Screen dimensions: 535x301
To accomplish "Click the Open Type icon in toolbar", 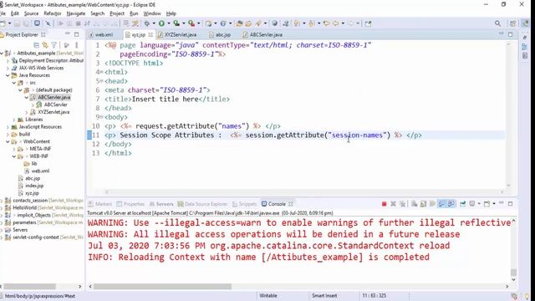I will click(x=239, y=23).
